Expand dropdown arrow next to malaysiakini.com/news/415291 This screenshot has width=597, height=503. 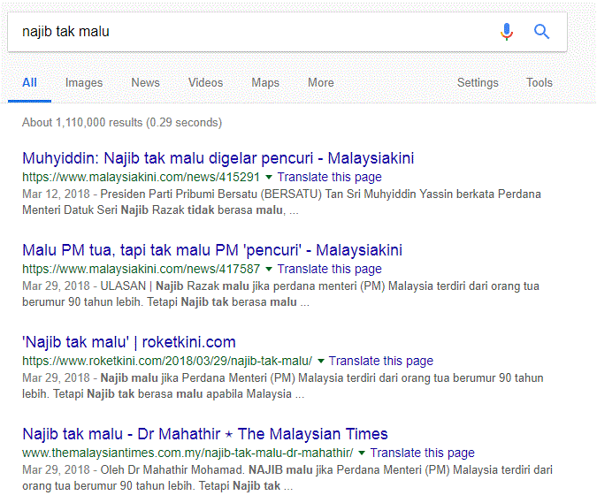269,178
